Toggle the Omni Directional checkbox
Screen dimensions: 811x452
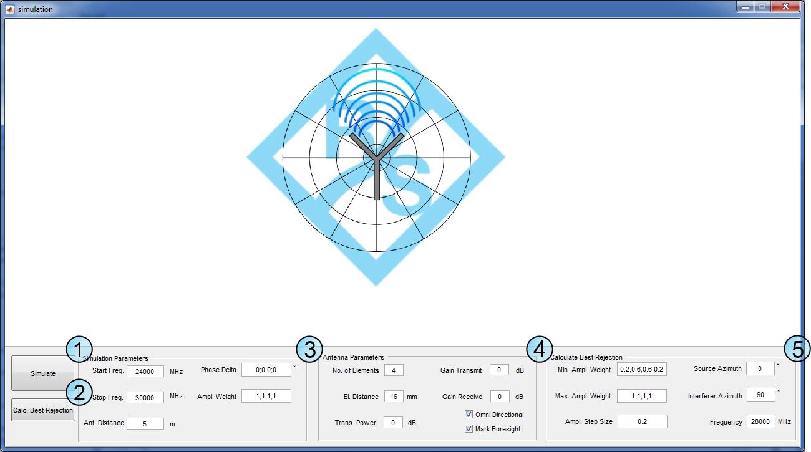coord(469,415)
